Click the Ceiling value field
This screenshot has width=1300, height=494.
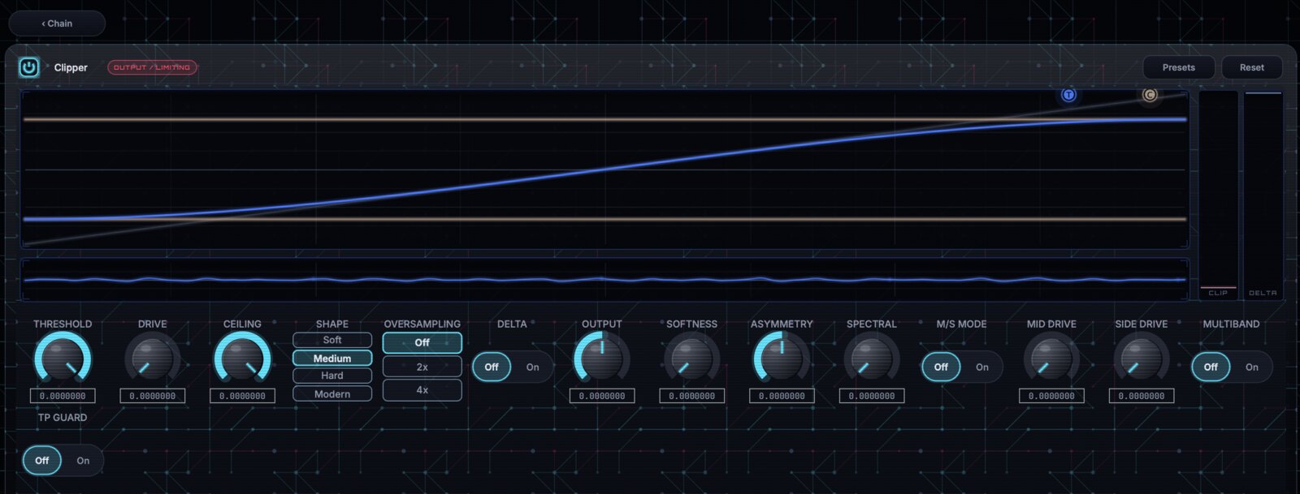(242, 396)
